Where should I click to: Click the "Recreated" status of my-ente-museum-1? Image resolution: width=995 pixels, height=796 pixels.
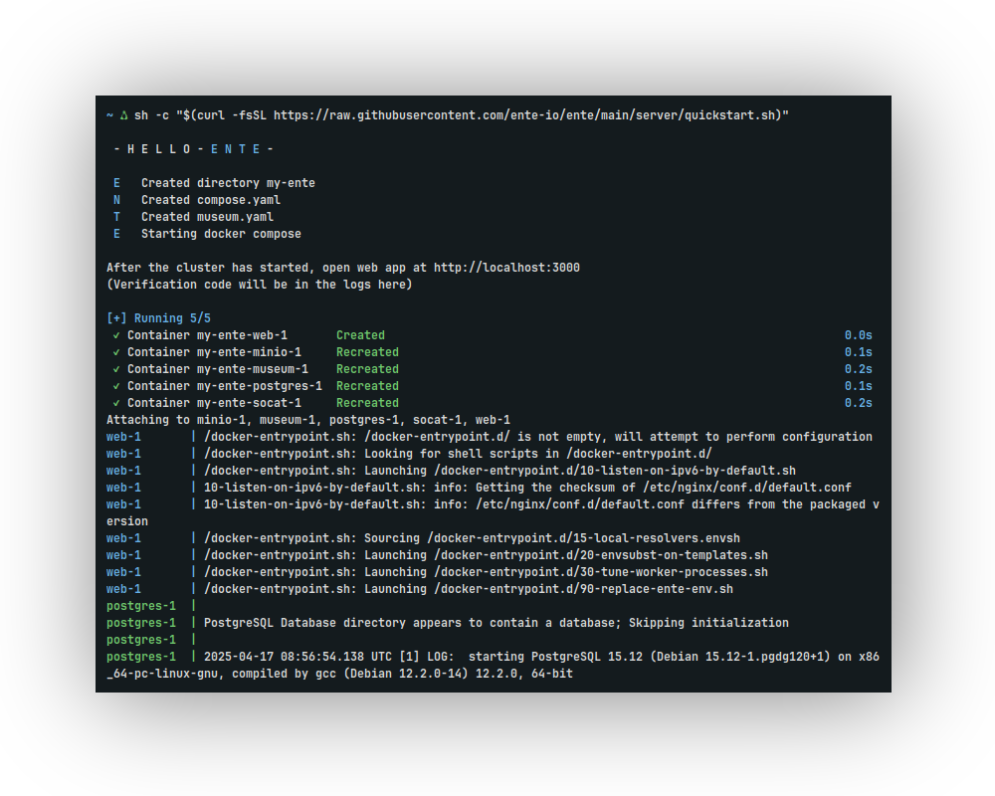367,369
